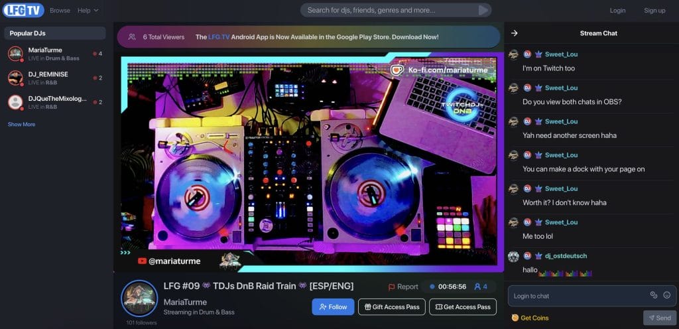Click the Ko-fi icon on stream overlay
679x329 pixels.
(x=398, y=70)
